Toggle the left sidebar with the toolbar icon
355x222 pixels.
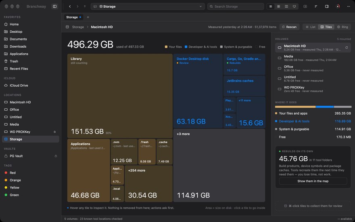pyautogui.click(x=54, y=6)
